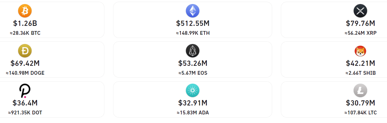Click the $36.4M Polkadot volume amount
The height and width of the screenshot is (123, 387).
25,103
